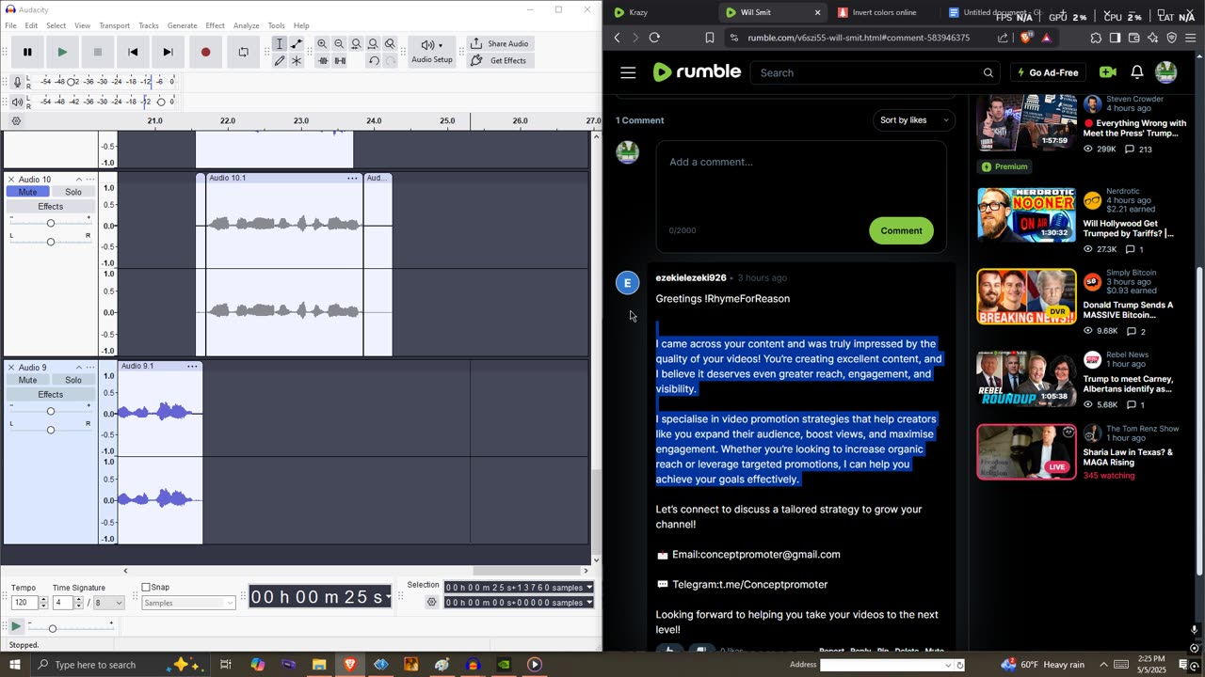Click the Rumble notifications bell icon
This screenshot has height=677, width=1205.
(x=1136, y=72)
